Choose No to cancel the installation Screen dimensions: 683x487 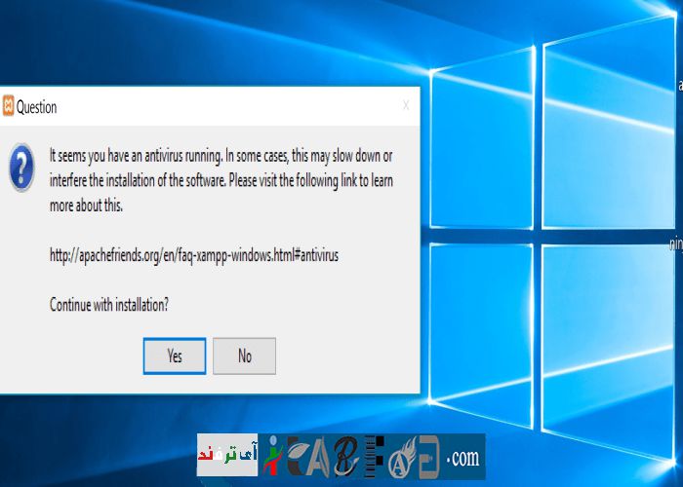tap(244, 356)
